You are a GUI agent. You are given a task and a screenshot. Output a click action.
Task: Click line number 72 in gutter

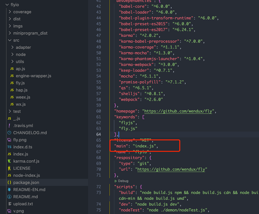99,187
